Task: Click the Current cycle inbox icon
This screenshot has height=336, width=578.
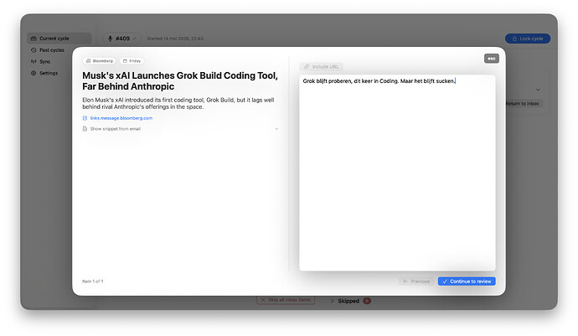Action: pos(34,39)
